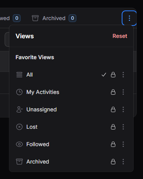The width and height of the screenshot is (143, 179).
Task: Close views panel via blue kebab button
Action: pos(129,18)
